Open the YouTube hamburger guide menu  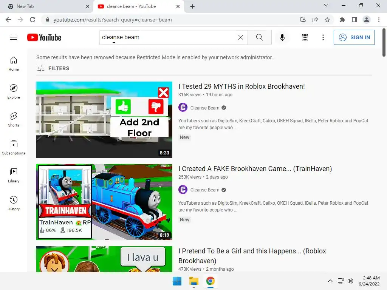click(x=14, y=37)
